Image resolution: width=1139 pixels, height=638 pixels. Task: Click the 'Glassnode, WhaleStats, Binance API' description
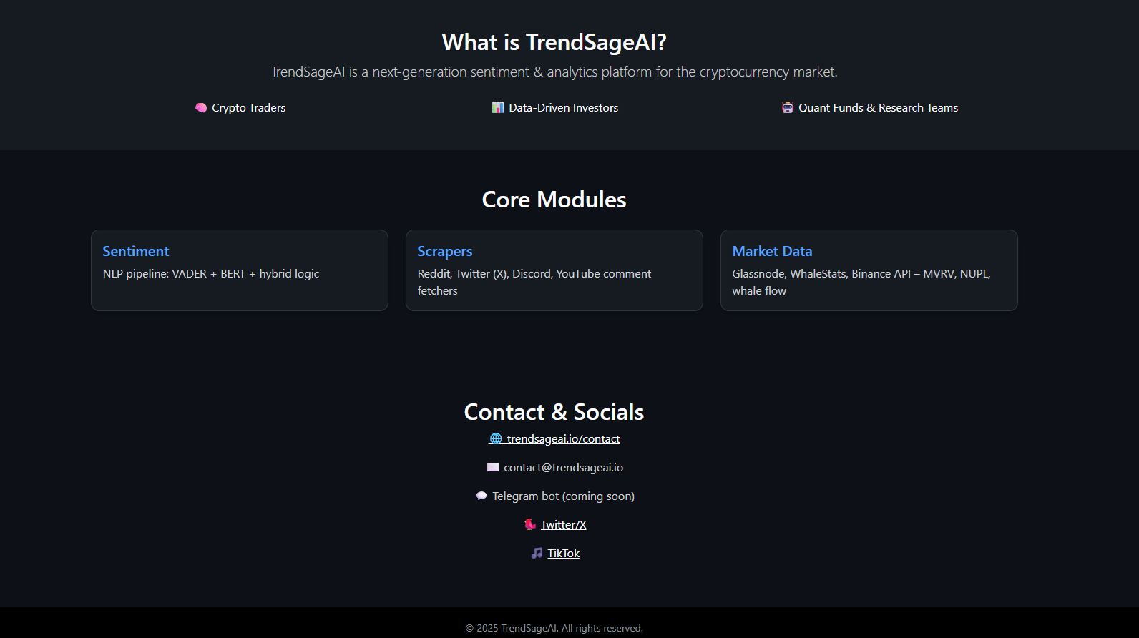[x=861, y=283]
